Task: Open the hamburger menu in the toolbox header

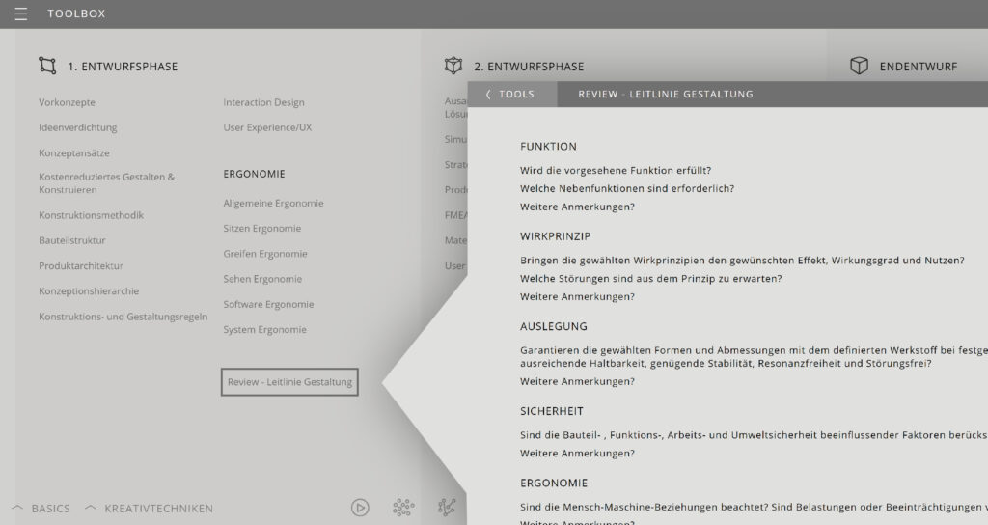Action: 20,14
